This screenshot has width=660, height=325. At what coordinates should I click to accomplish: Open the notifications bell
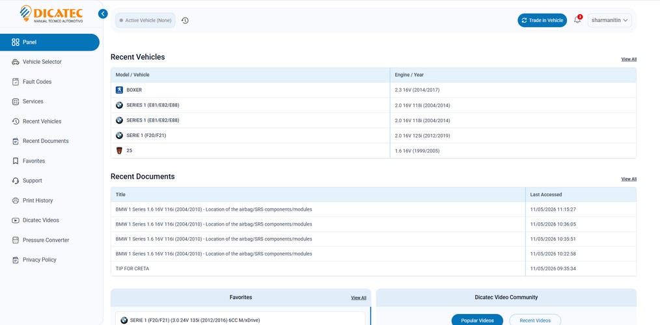tap(577, 19)
